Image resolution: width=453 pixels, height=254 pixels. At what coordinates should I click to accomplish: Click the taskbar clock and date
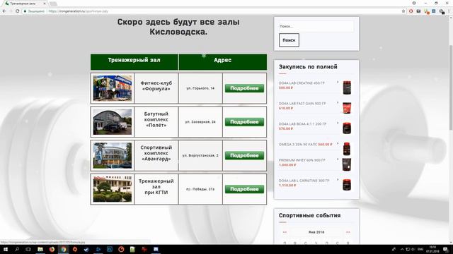pyautogui.click(x=432, y=249)
